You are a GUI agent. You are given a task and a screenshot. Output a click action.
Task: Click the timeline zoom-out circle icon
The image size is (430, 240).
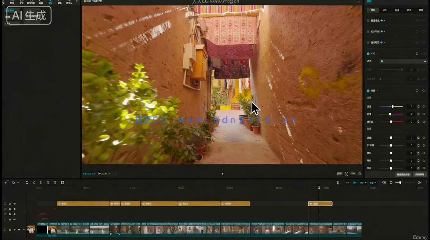click(x=391, y=183)
